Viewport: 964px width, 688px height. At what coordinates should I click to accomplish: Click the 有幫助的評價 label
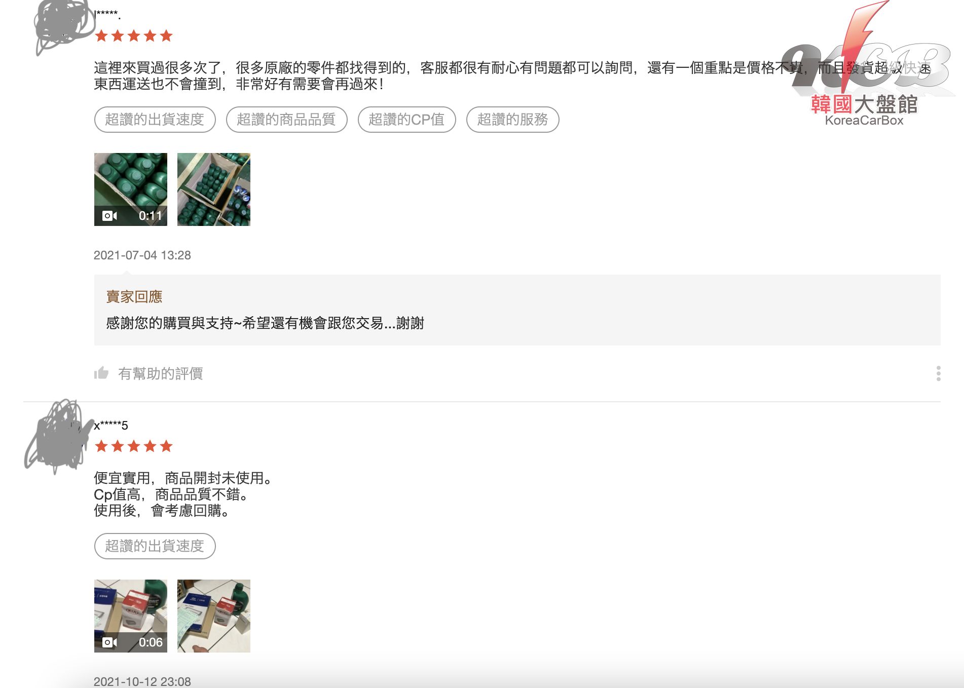(x=161, y=373)
